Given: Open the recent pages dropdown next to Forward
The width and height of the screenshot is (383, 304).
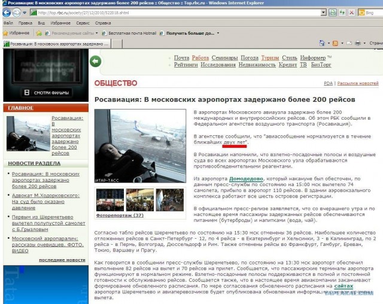Looking at the screenshot, I should 25,13.
